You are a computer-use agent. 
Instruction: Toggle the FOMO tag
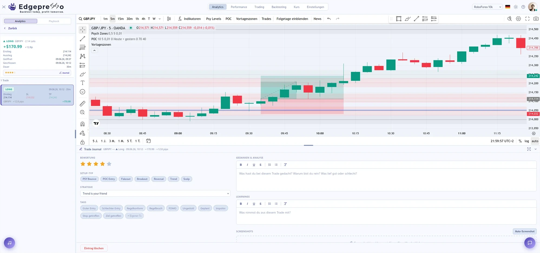click(172, 208)
